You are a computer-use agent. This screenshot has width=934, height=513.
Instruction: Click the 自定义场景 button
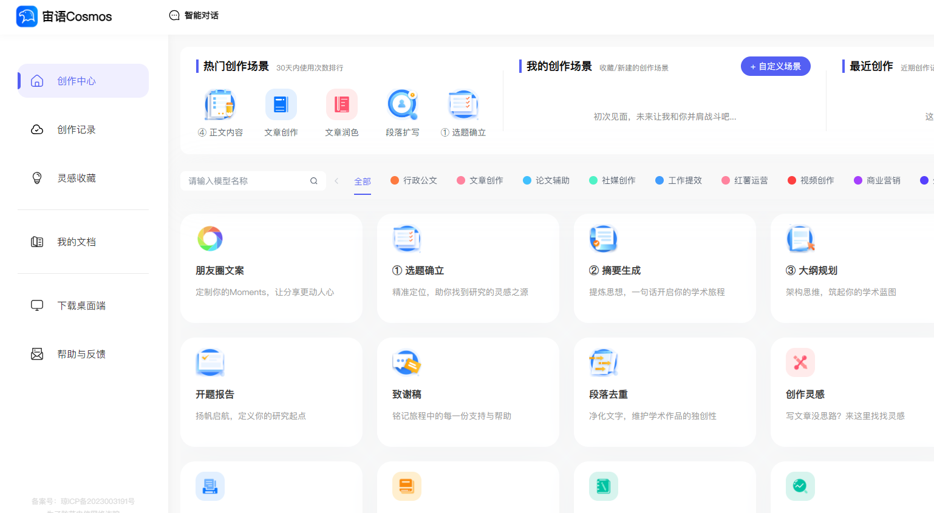pyautogui.click(x=775, y=66)
